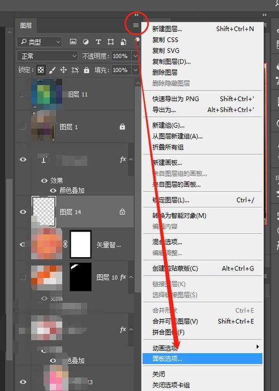Show hidden layer 图层 11 visibility box

tap(22, 94)
